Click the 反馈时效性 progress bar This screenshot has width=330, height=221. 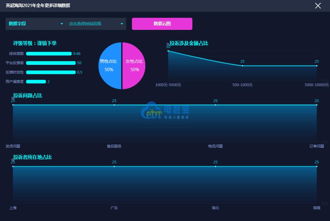51,72
